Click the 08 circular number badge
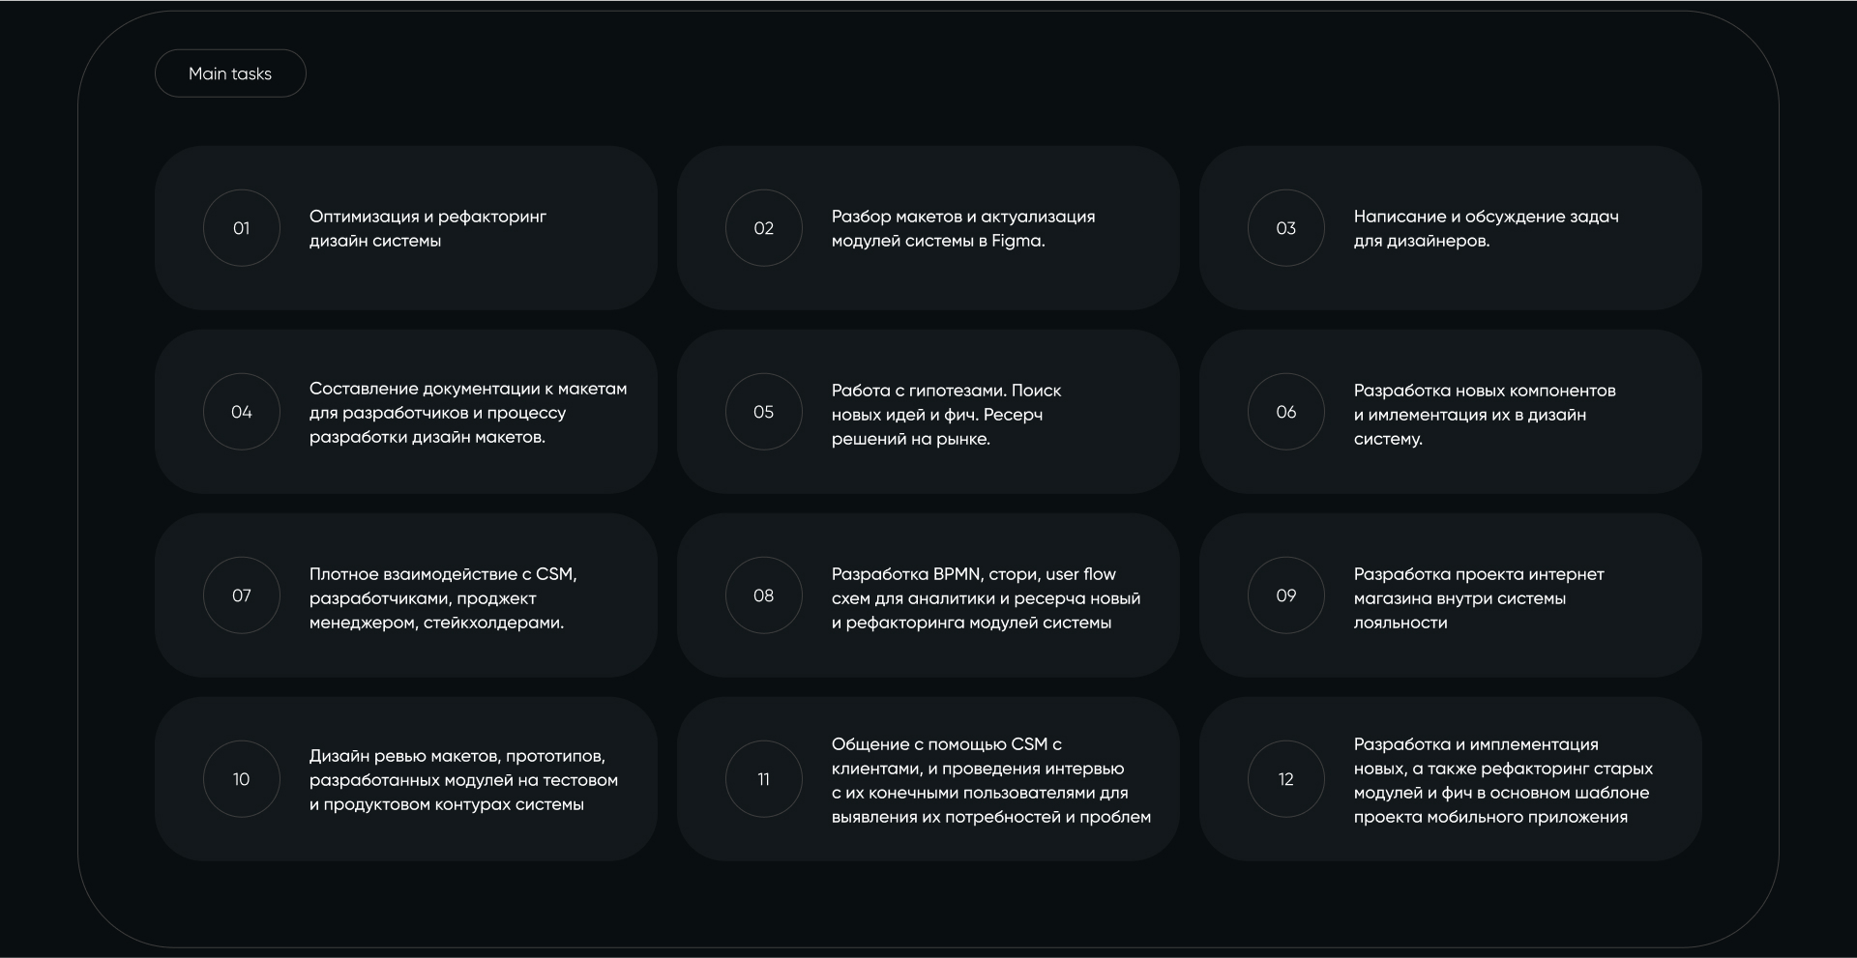 pos(764,595)
